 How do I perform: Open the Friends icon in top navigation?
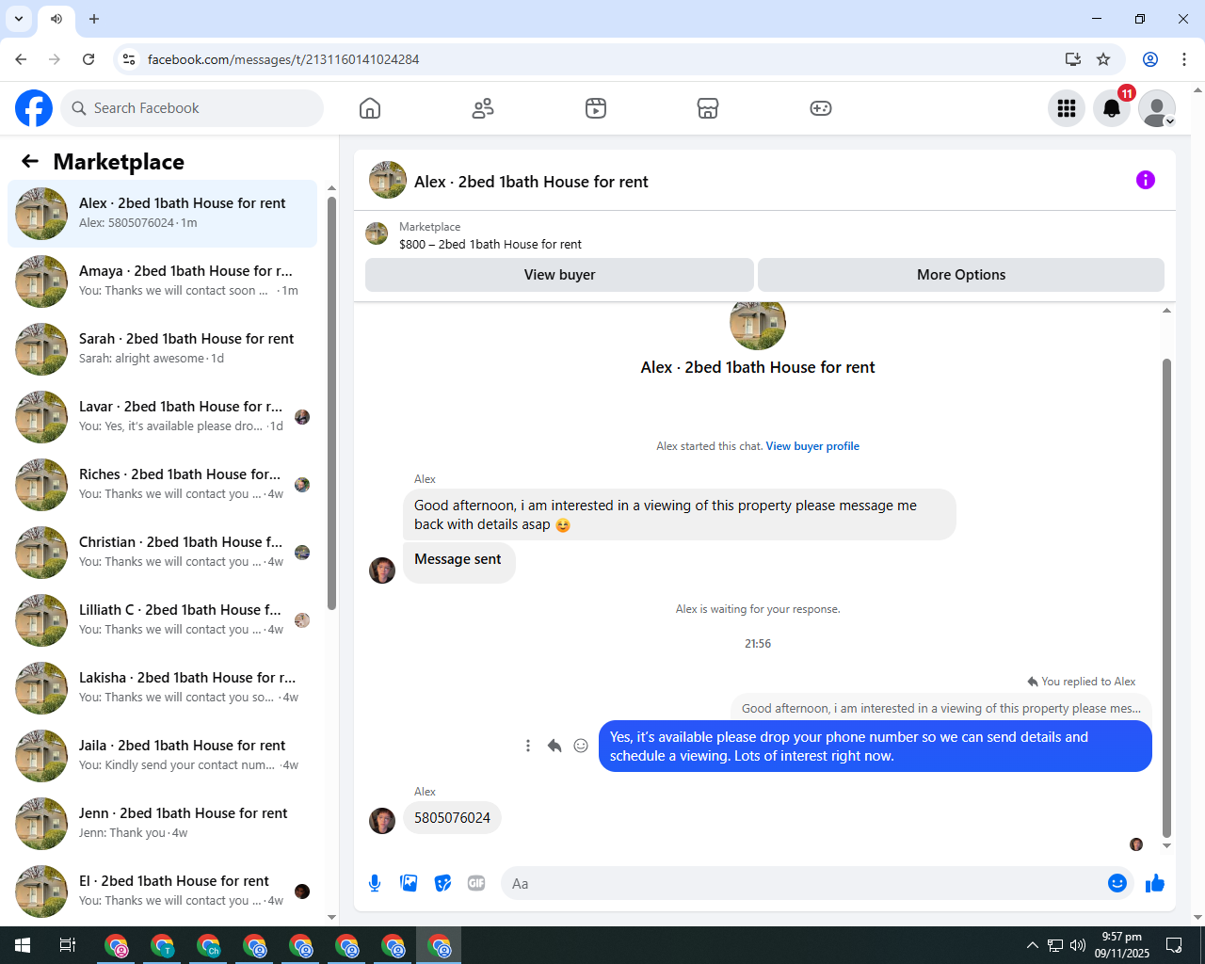click(483, 108)
